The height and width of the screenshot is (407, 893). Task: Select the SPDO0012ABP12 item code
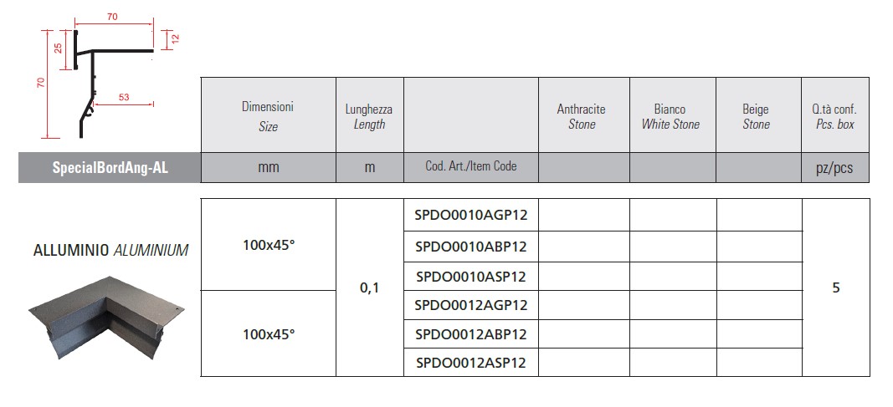pyautogui.click(x=471, y=334)
